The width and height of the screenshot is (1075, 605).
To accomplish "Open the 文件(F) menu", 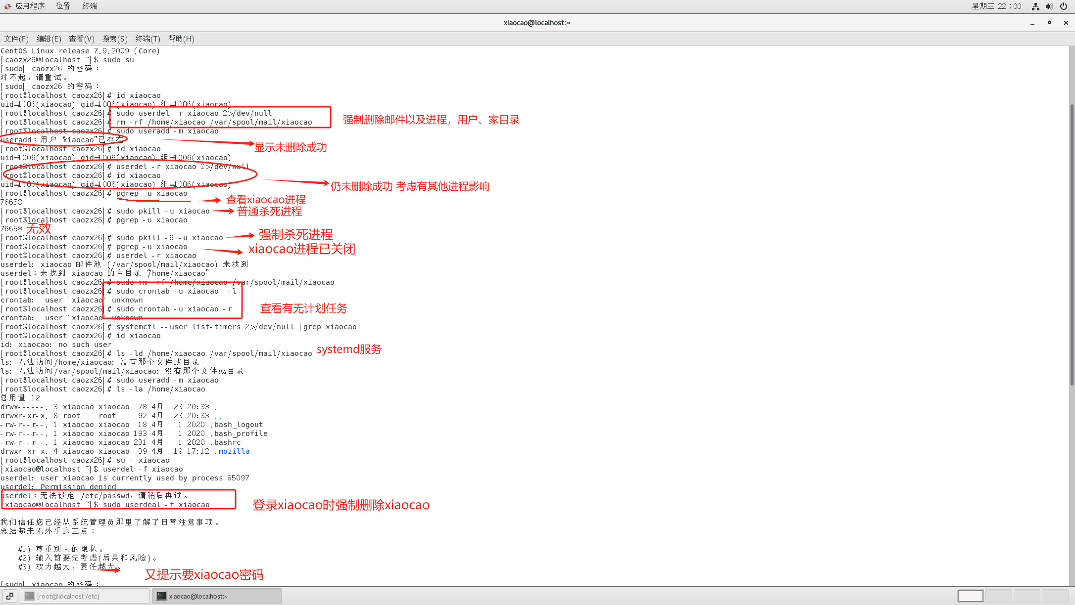I will coord(16,39).
